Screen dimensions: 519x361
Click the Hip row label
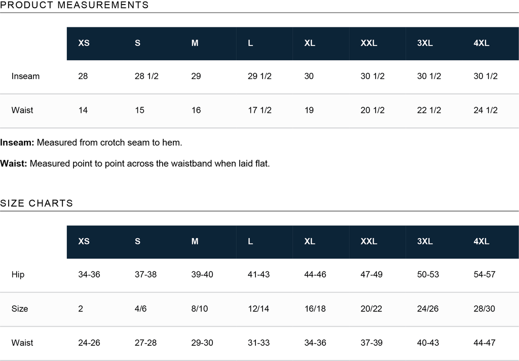(x=18, y=274)
